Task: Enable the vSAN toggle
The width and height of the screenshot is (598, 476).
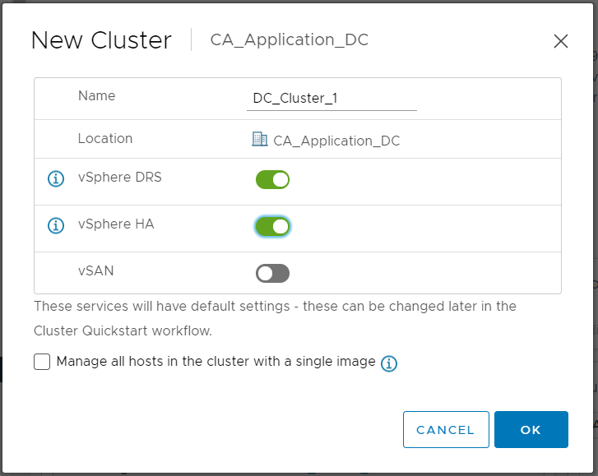Action: point(272,273)
